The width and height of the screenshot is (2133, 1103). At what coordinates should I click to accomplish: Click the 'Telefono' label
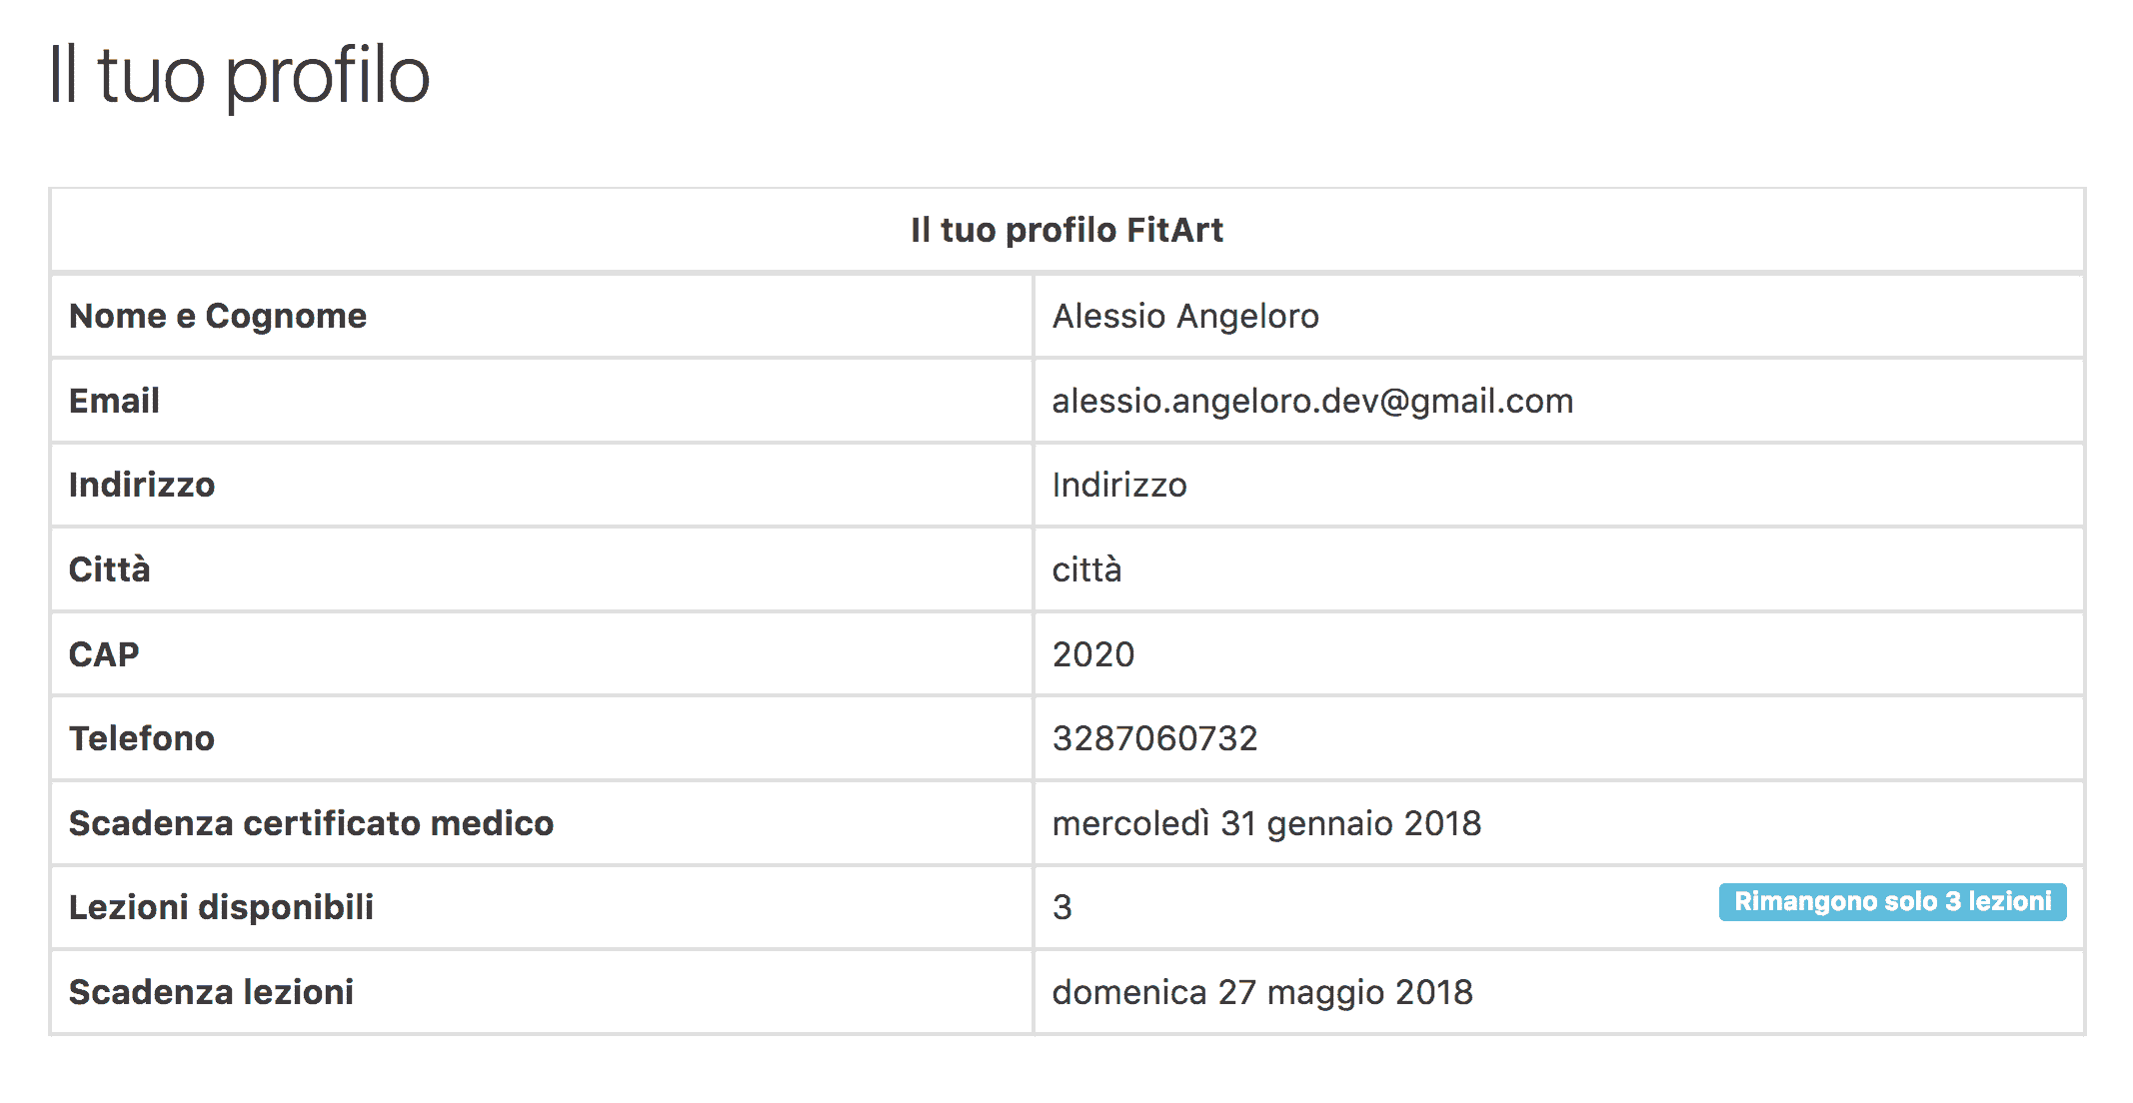pos(142,738)
